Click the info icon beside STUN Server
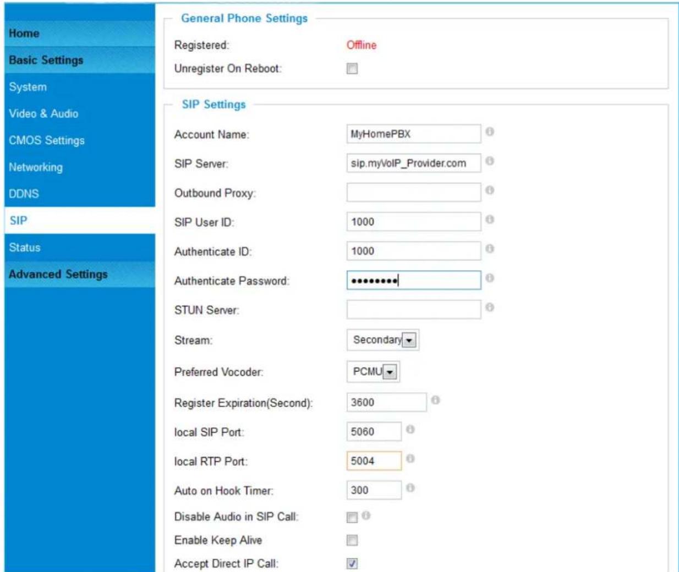This screenshot has width=679, height=572. click(490, 307)
